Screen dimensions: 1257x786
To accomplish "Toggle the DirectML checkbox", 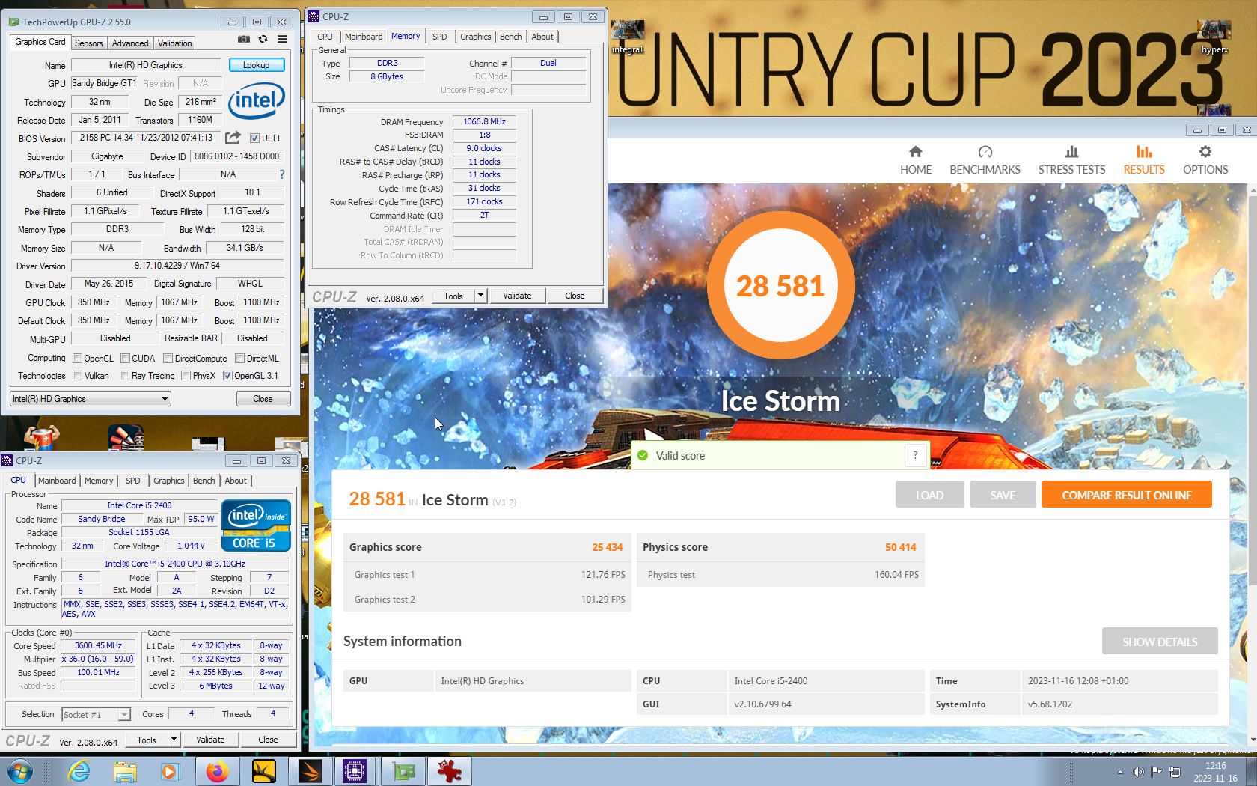I will tap(239, 358).
